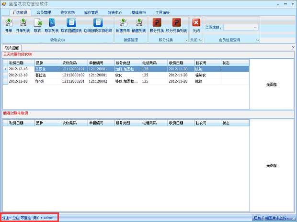Click upper table 挂衣号 column header
Image resolution: width=297 pixels, height=222 pixels.
(x=208, y=63)
